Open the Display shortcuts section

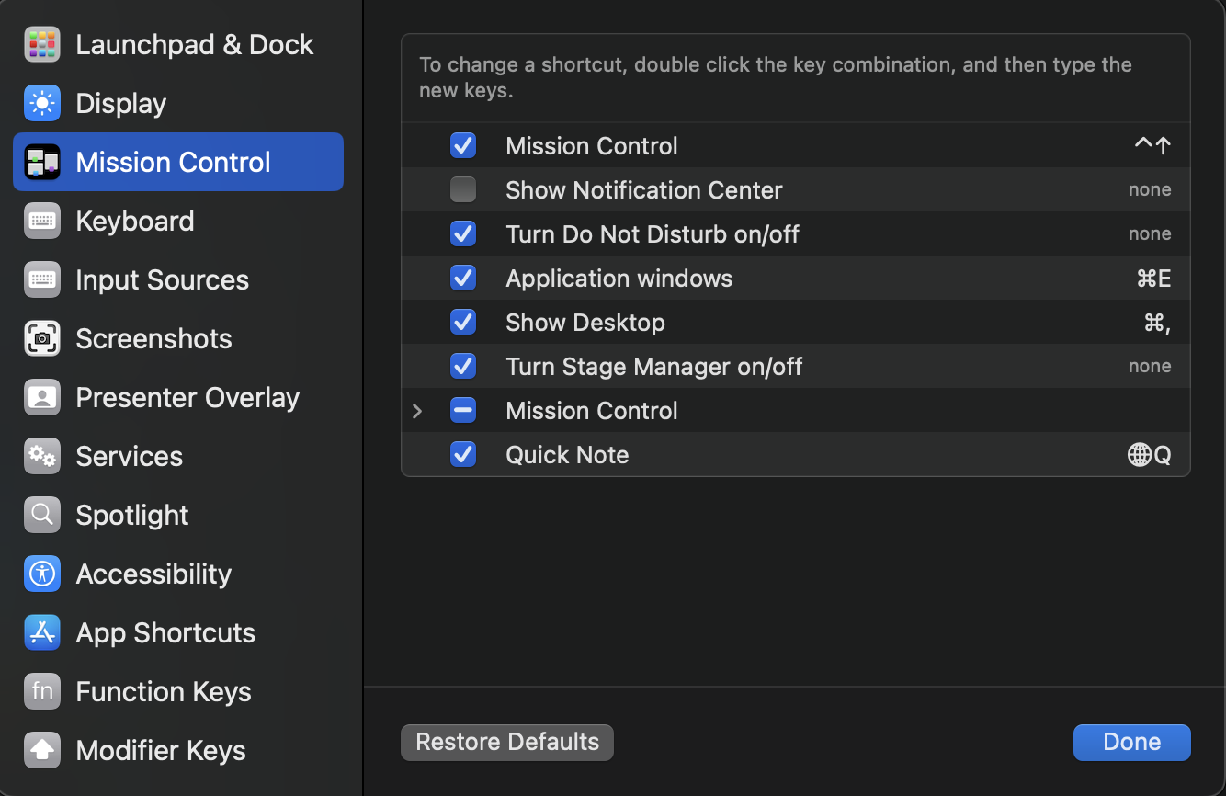(41, 103)
